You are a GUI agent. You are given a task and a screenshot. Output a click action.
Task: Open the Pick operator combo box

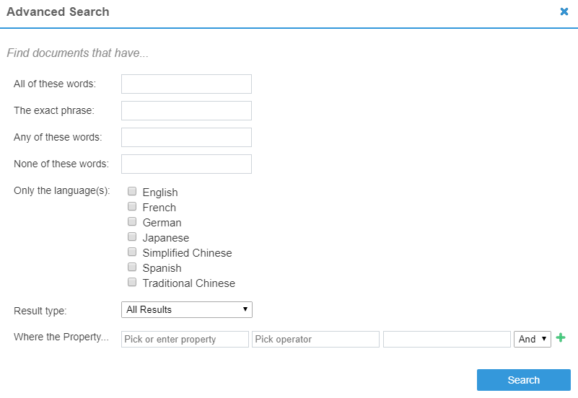(315, 339)
